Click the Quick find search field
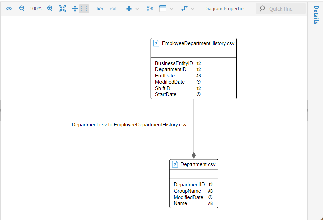This screenshot has height=220, width=323. click(x=284, y=9)
